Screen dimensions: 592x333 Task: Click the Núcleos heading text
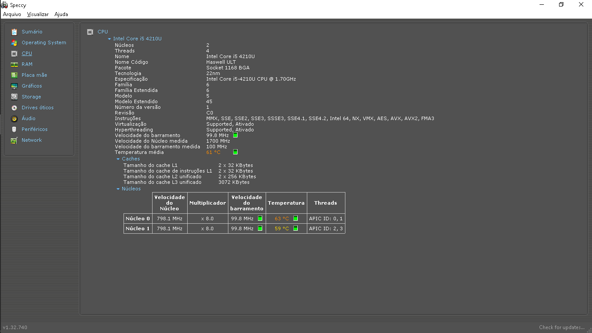(x=131, y=189)
